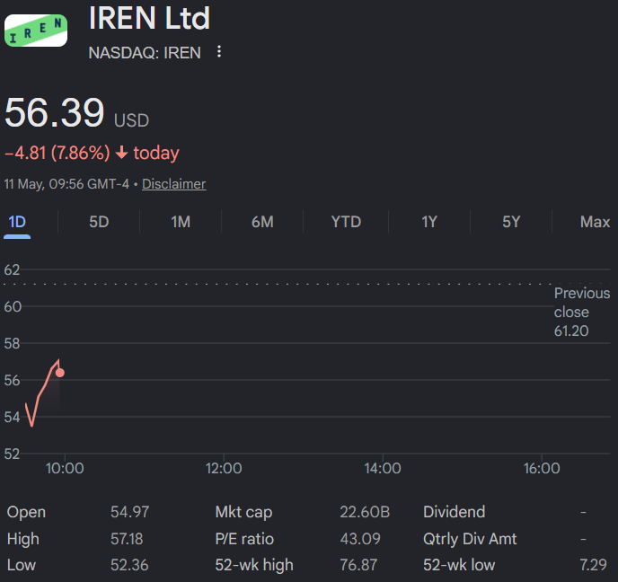Click the red down arrow icon
The height and width of the screenshot is (582, 618).
(x=122, y=153)
